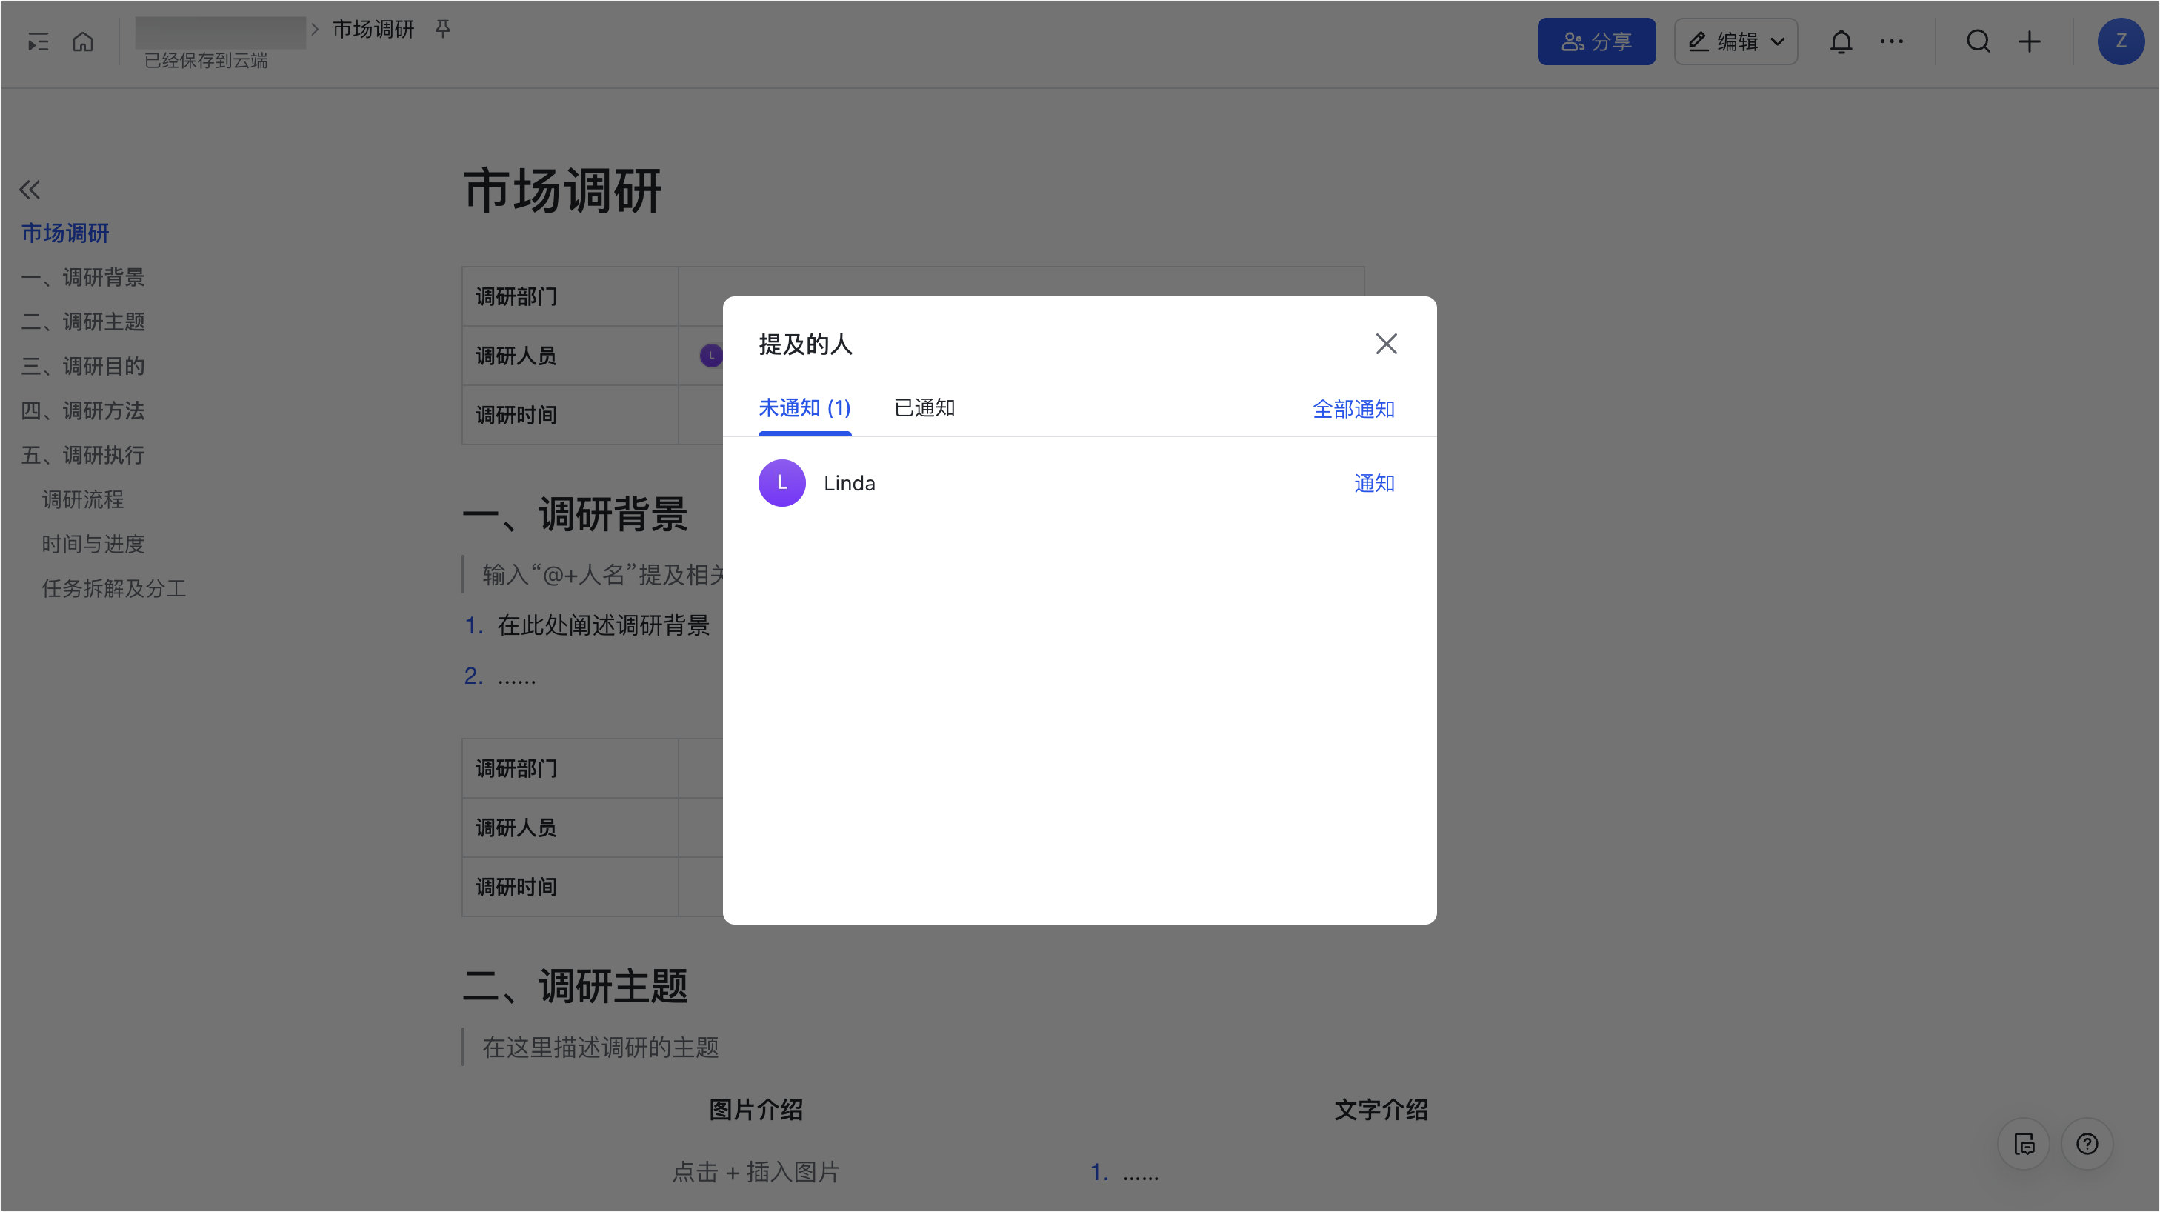This screenshot has height=1212, width=2160.
Task: Click the 已经保存到云端 save status
Action: (205, 61)
